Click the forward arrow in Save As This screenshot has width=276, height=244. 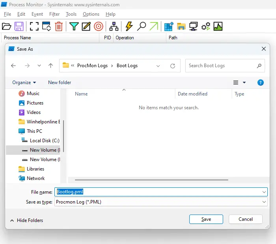point(27,66)
